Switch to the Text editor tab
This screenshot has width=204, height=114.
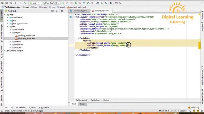click(x=74, y=104)
